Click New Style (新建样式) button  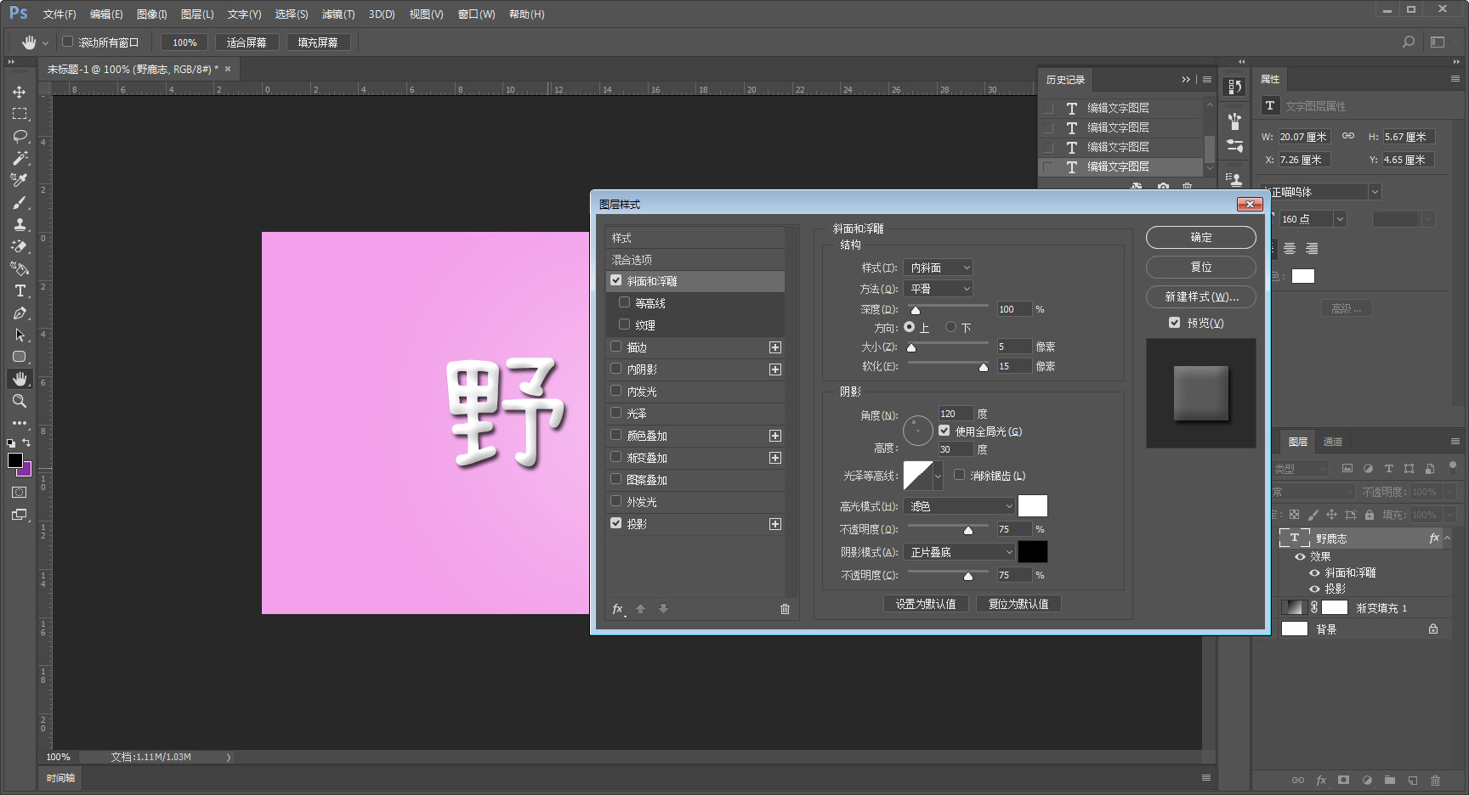(1201, 296)
